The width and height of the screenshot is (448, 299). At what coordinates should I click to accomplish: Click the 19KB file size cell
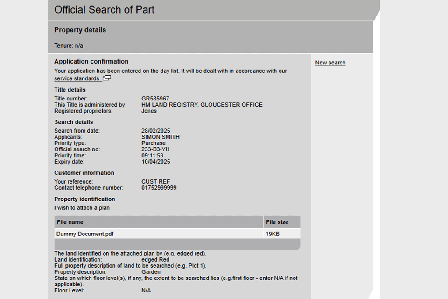pyautogui.click(x=273, y=234)
